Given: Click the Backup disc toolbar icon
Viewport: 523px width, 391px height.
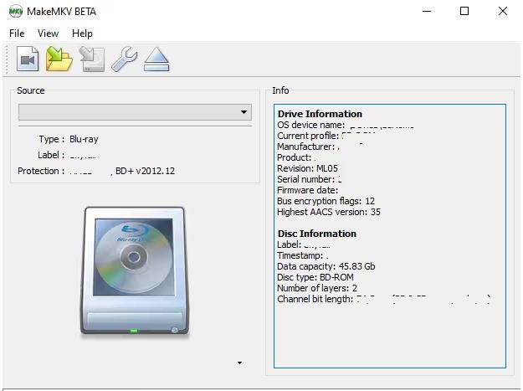Looking at the screenshot, I should point(92,59).
